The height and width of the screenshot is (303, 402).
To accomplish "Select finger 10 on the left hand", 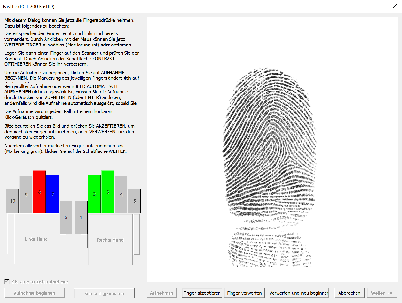I will (x=13, y=201).
